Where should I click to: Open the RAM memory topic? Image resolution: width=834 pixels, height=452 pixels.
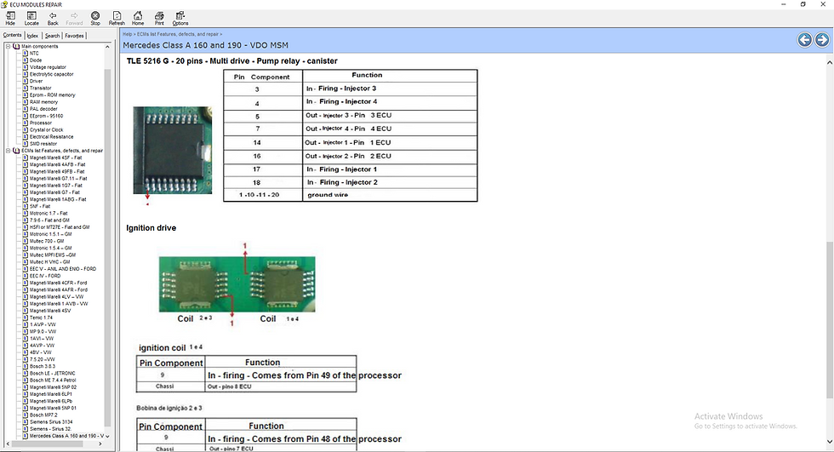click(x=43, y=101)
